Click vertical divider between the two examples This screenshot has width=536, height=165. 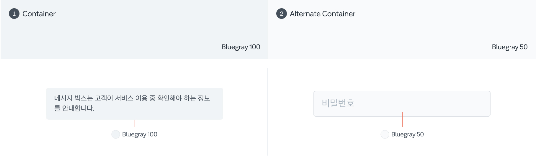268,112
